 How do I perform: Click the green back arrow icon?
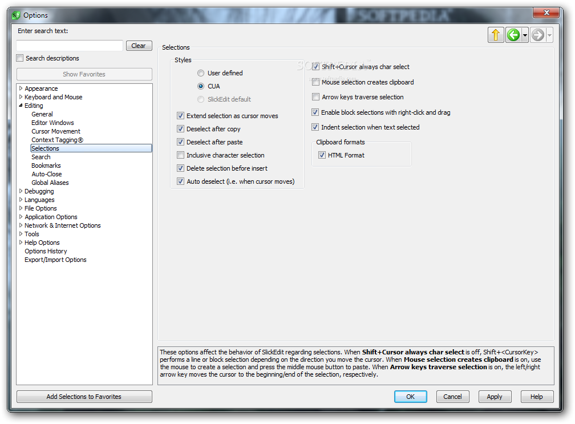[513, 35]
